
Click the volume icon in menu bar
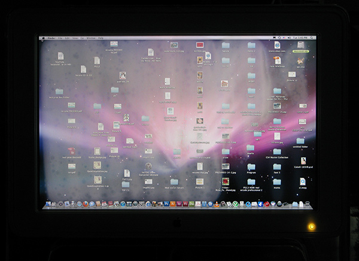(x=289, y=38)
